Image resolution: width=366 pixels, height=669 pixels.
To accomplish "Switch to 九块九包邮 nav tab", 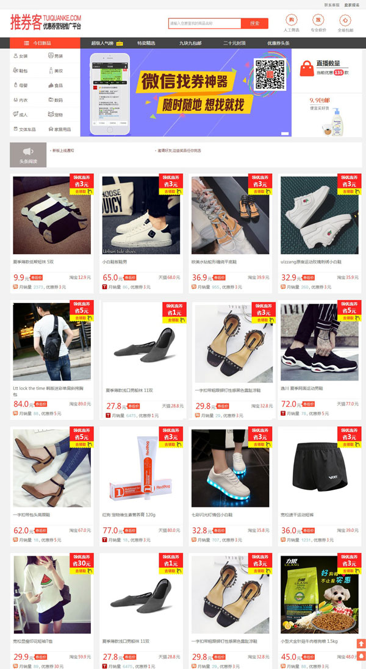I will point(190,43).
